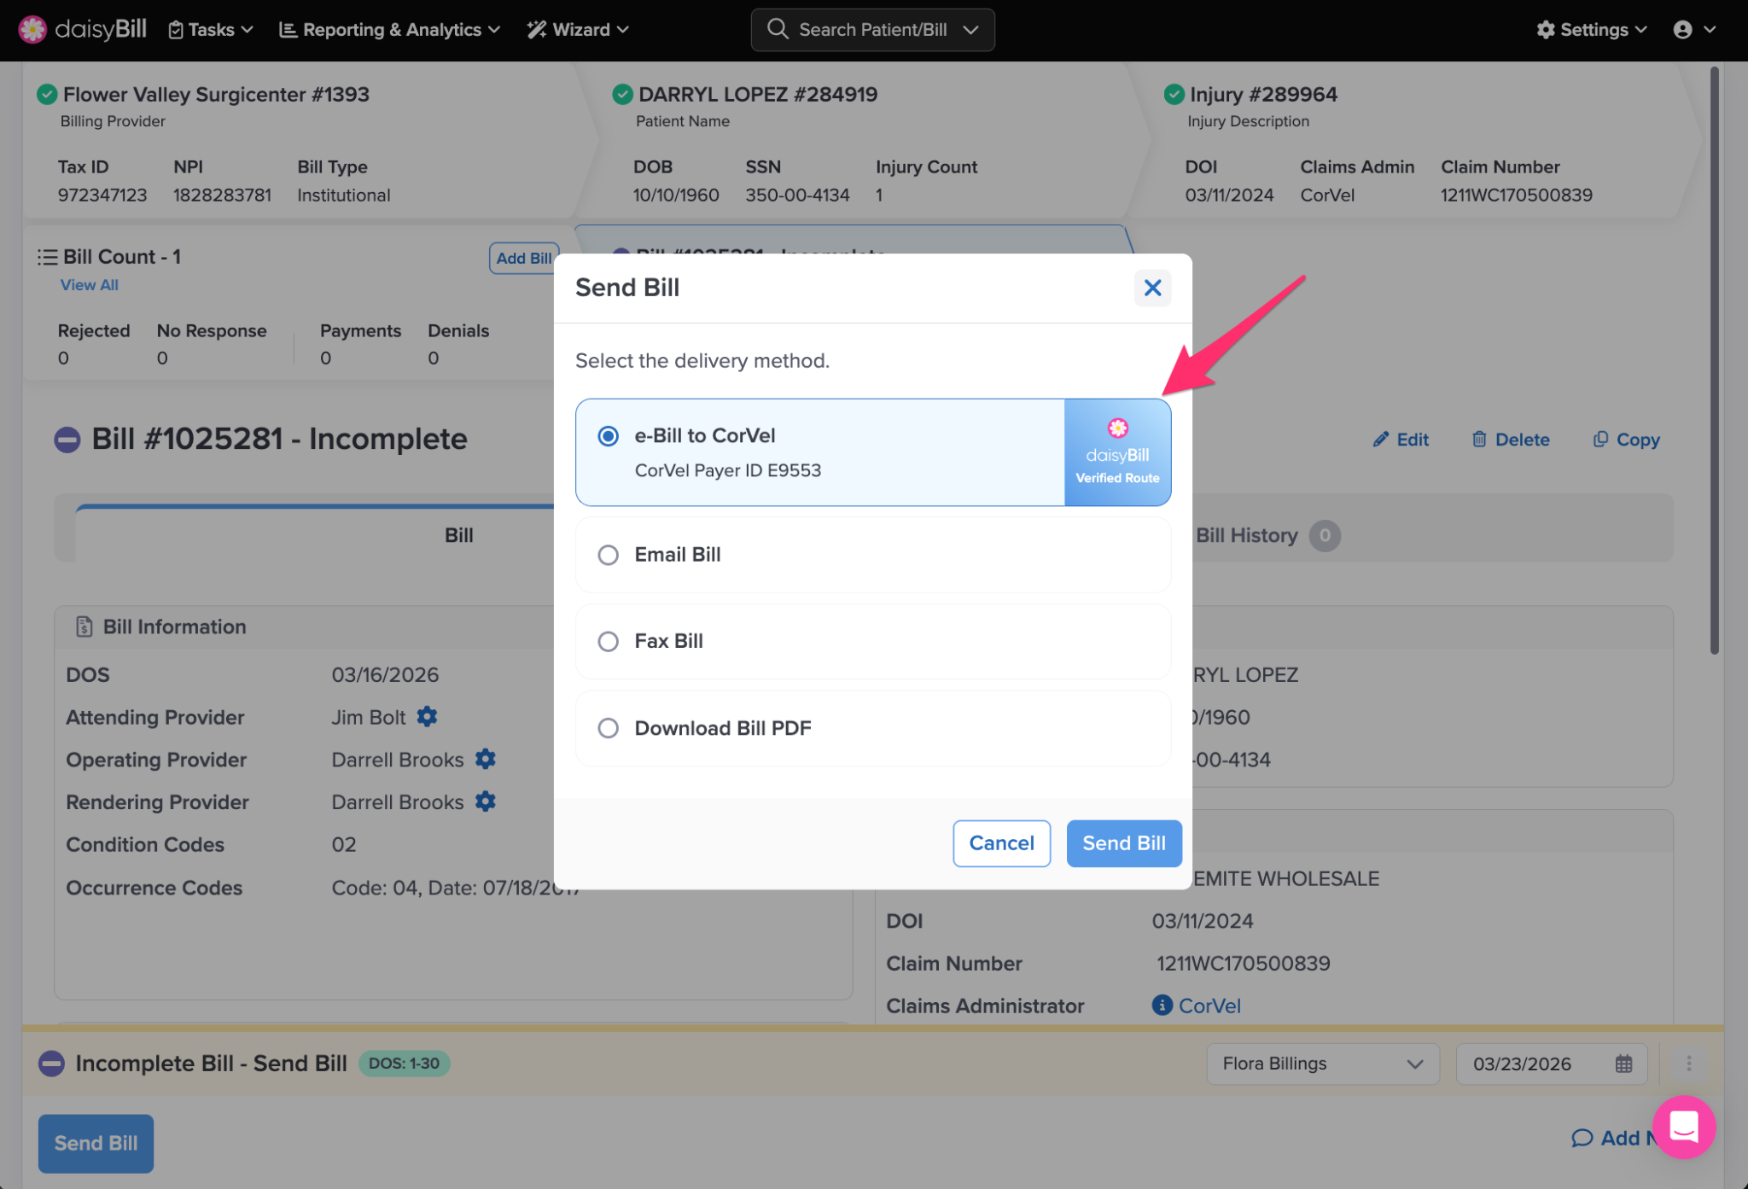Viewport: 1748px width, 1189px height.
Task: Click the View All bills link
Action: (x=89, y=285)
